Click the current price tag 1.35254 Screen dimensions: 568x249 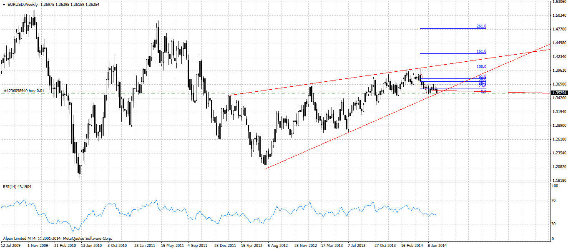click(x=559, y=93)
